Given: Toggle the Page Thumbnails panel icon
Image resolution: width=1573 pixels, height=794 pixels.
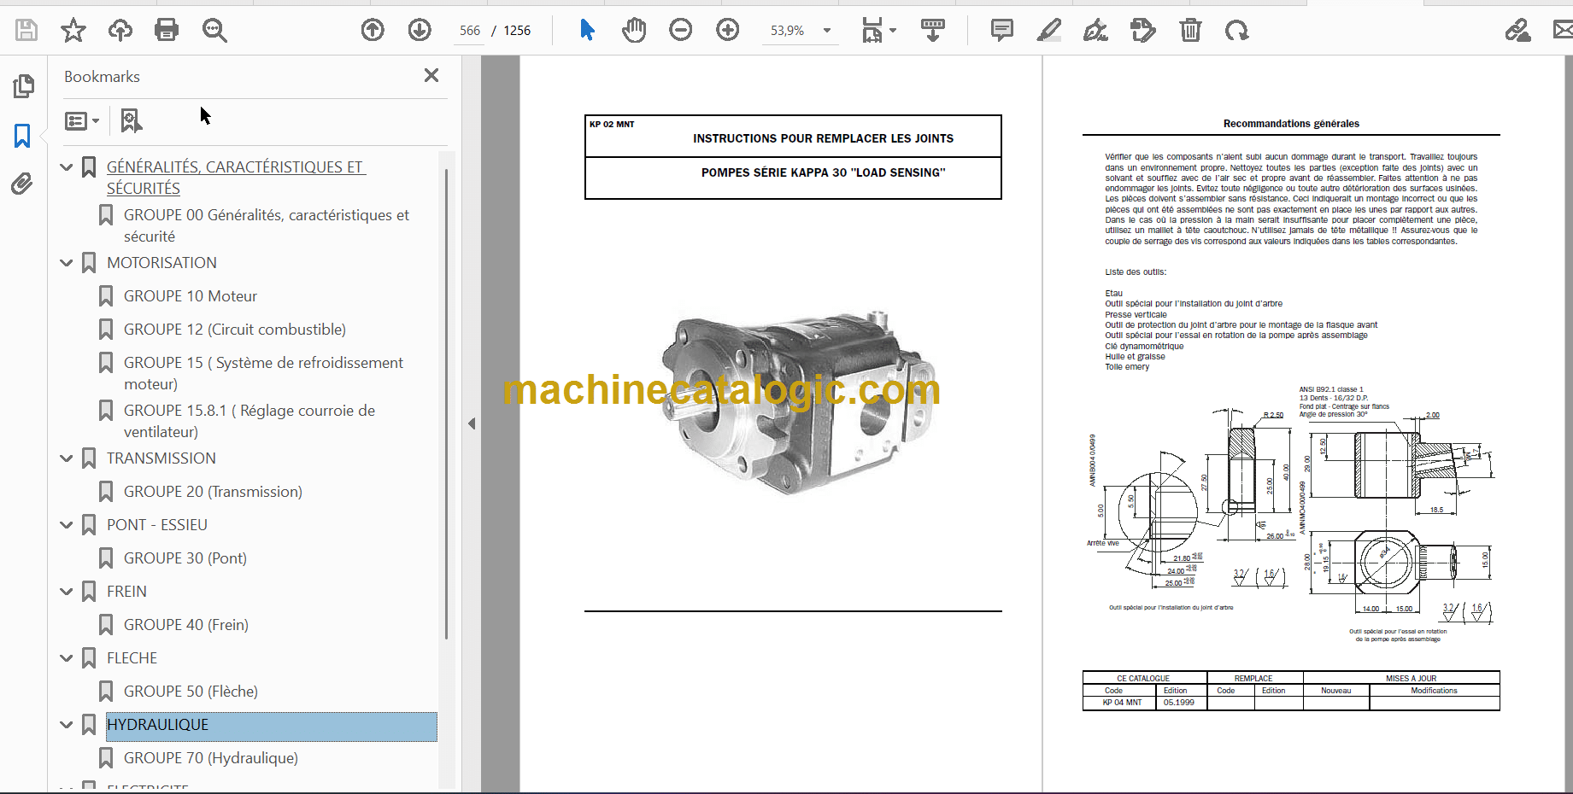Looking at the screenshot, I should click(24, 86).
